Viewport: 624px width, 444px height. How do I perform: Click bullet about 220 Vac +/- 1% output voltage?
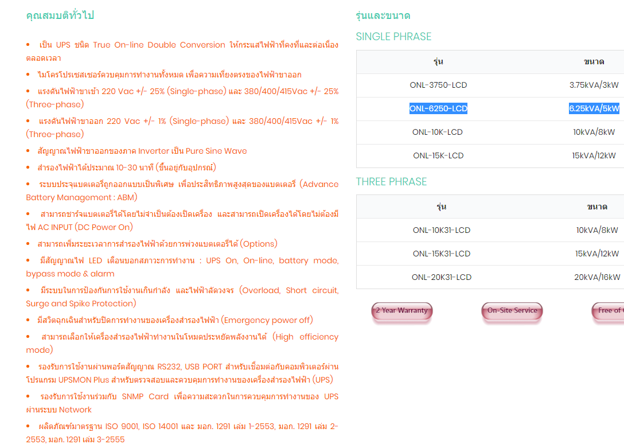pos(182,128)
